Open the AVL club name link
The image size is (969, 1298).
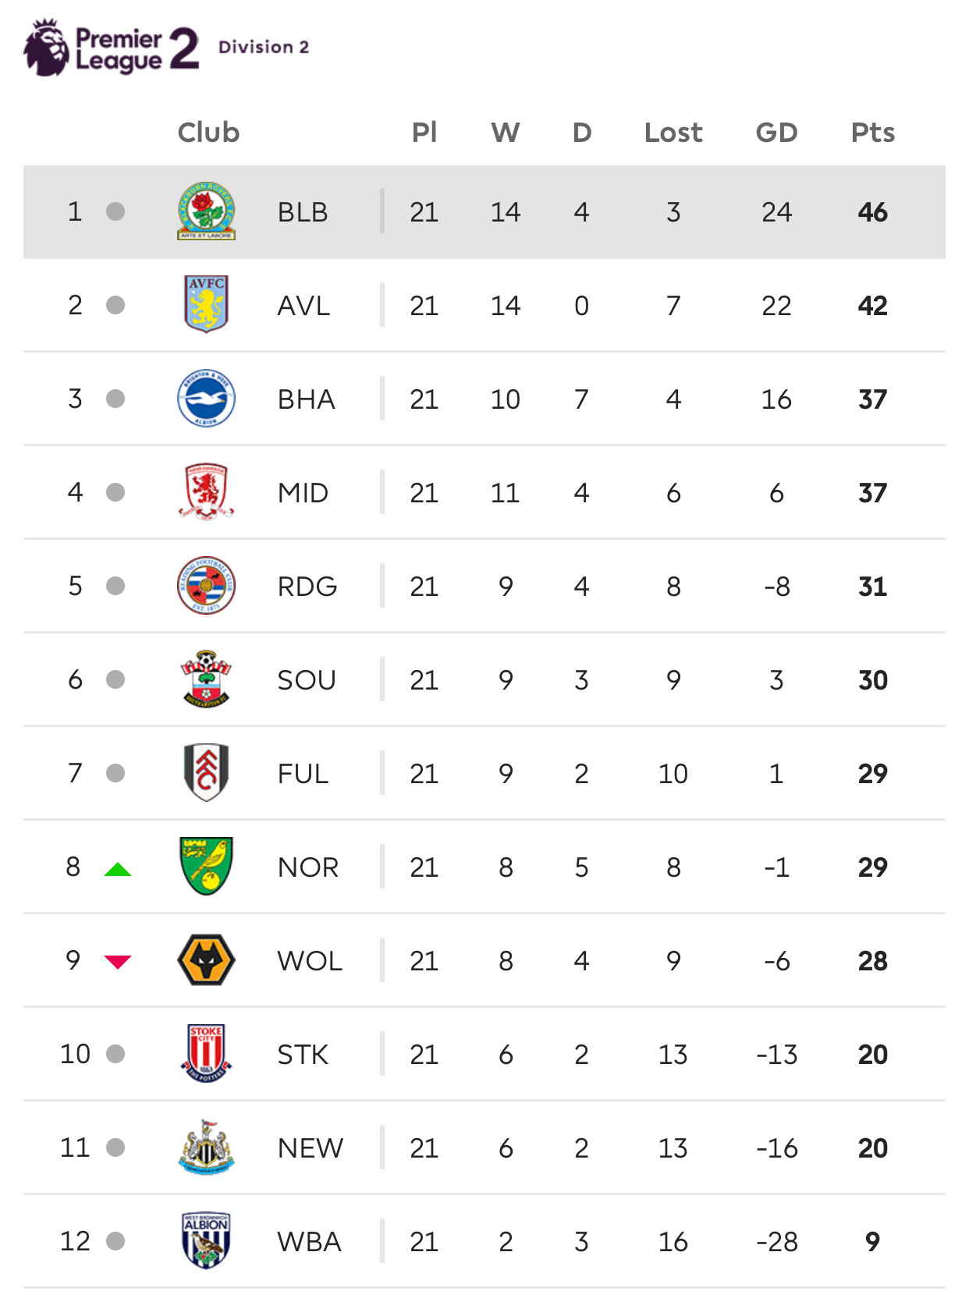303,306
